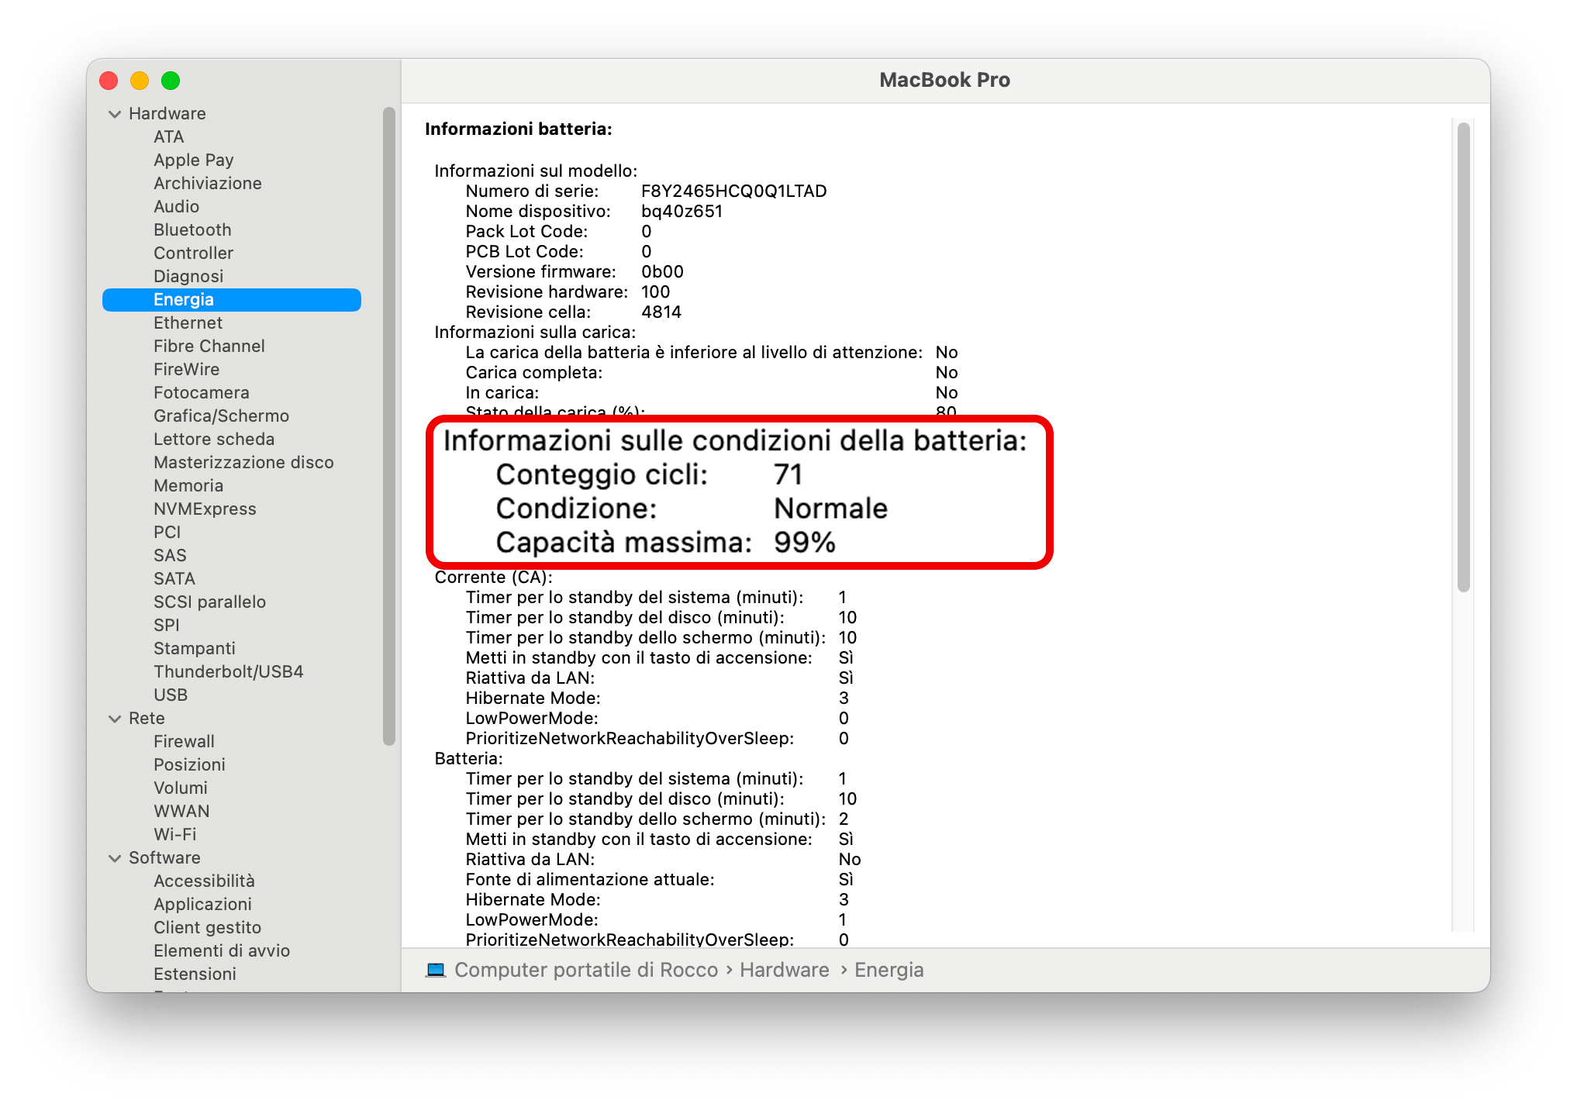1577x1107 pixels.
Task: Open Estensioni under Software
Action: coord(195,974)
